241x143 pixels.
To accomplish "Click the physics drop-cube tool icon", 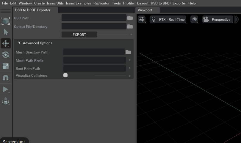I will coord(6,101).
